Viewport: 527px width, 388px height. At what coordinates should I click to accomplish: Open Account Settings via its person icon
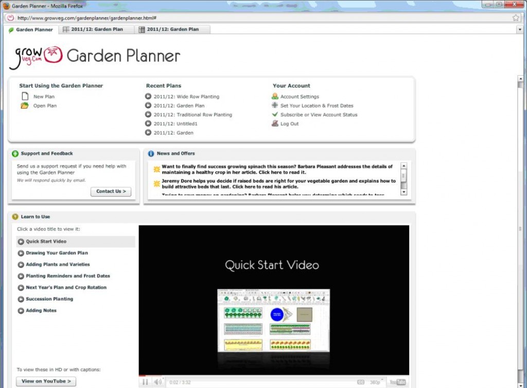coord(275,96)
